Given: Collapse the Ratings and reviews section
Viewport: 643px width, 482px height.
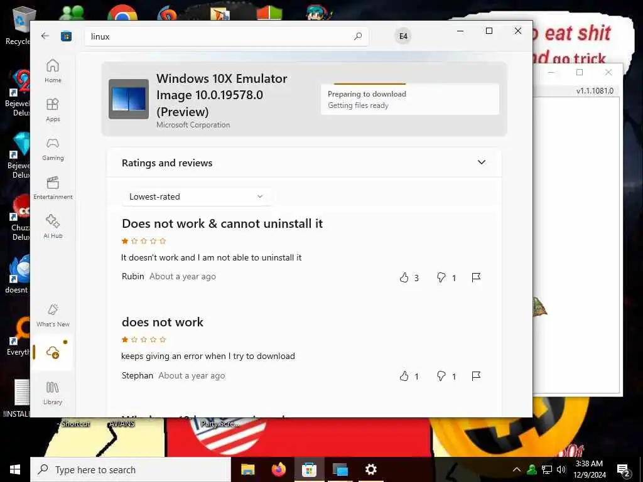Looking at the screenshot, I should coord(482,163).
